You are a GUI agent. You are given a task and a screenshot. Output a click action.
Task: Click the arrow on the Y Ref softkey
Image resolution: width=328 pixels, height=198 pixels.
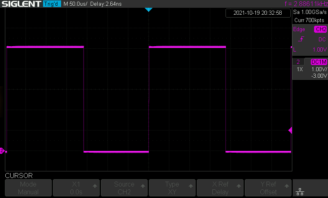[x=287, y=186]
